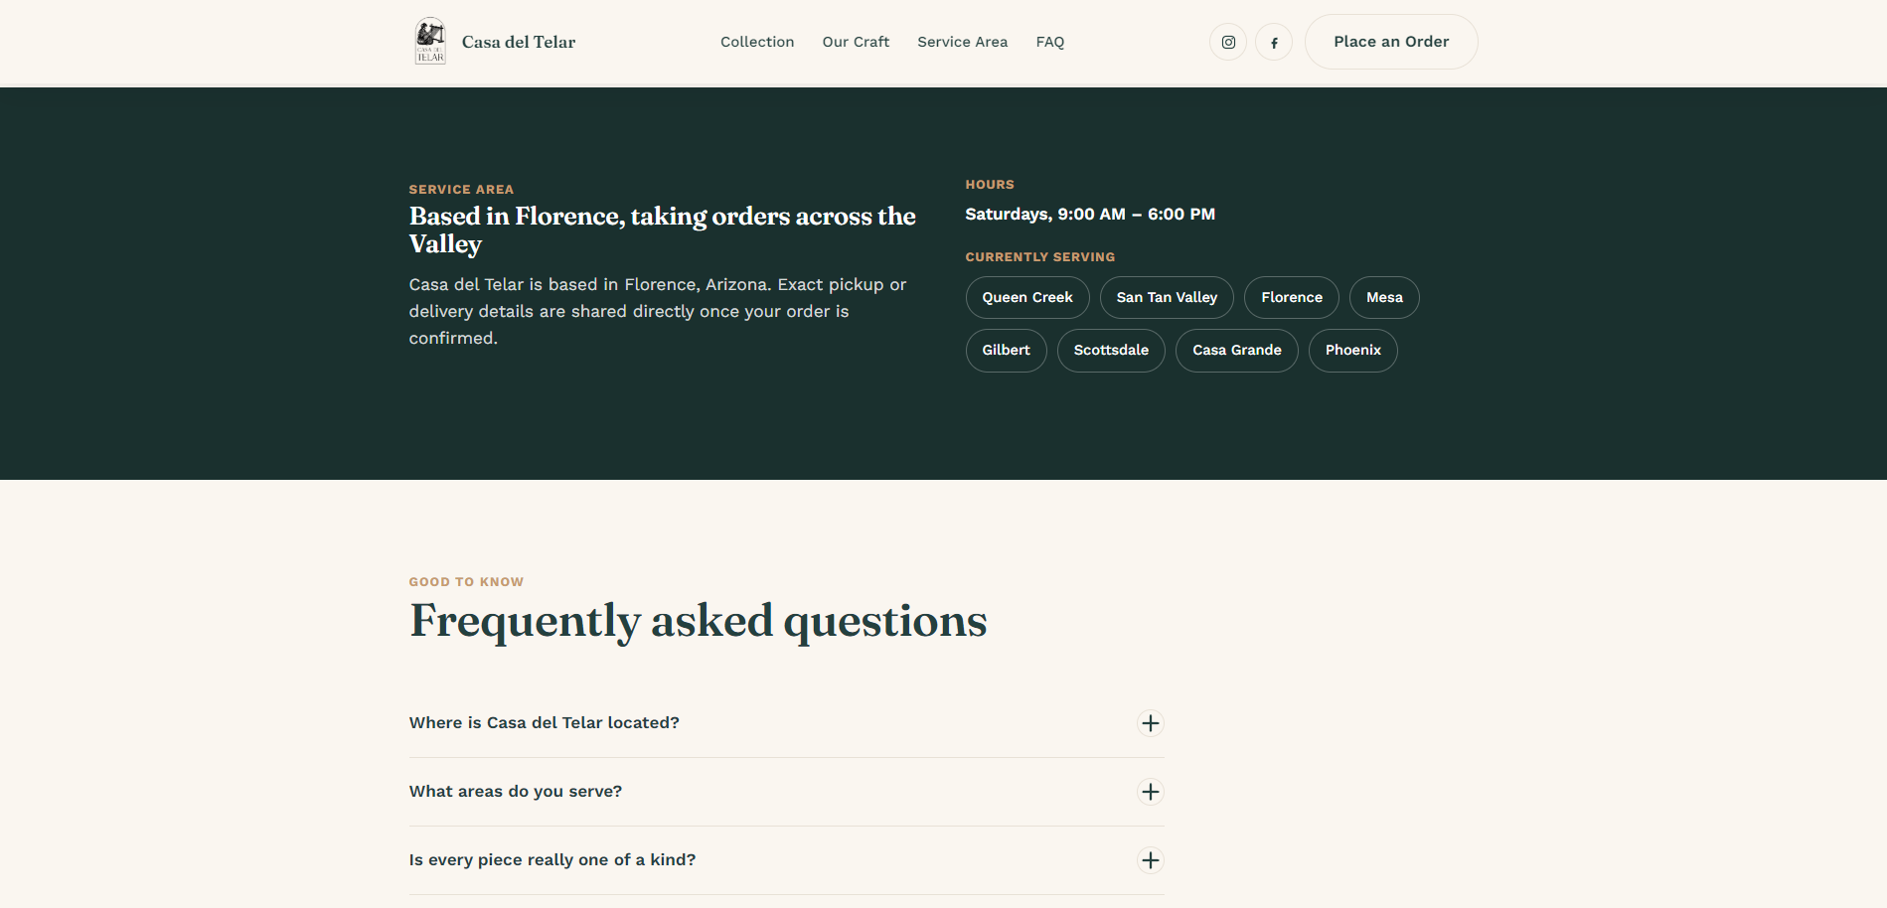Click the 'Saturdays, 9:00 AM – 6:00 PM' hours text
The height and width of the screenshot is (908, 1887).
1090,214
